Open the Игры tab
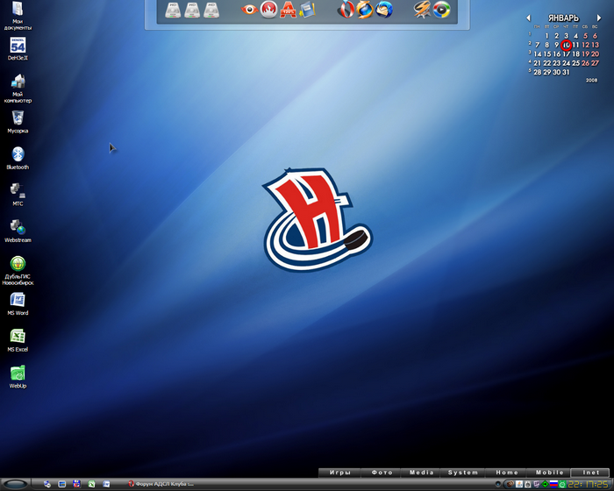The width and height of the screenshot is (614, 491). [x=340, y=473]
